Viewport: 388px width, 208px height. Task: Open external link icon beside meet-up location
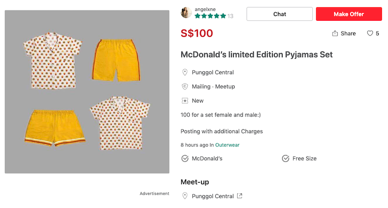(239, 196)
